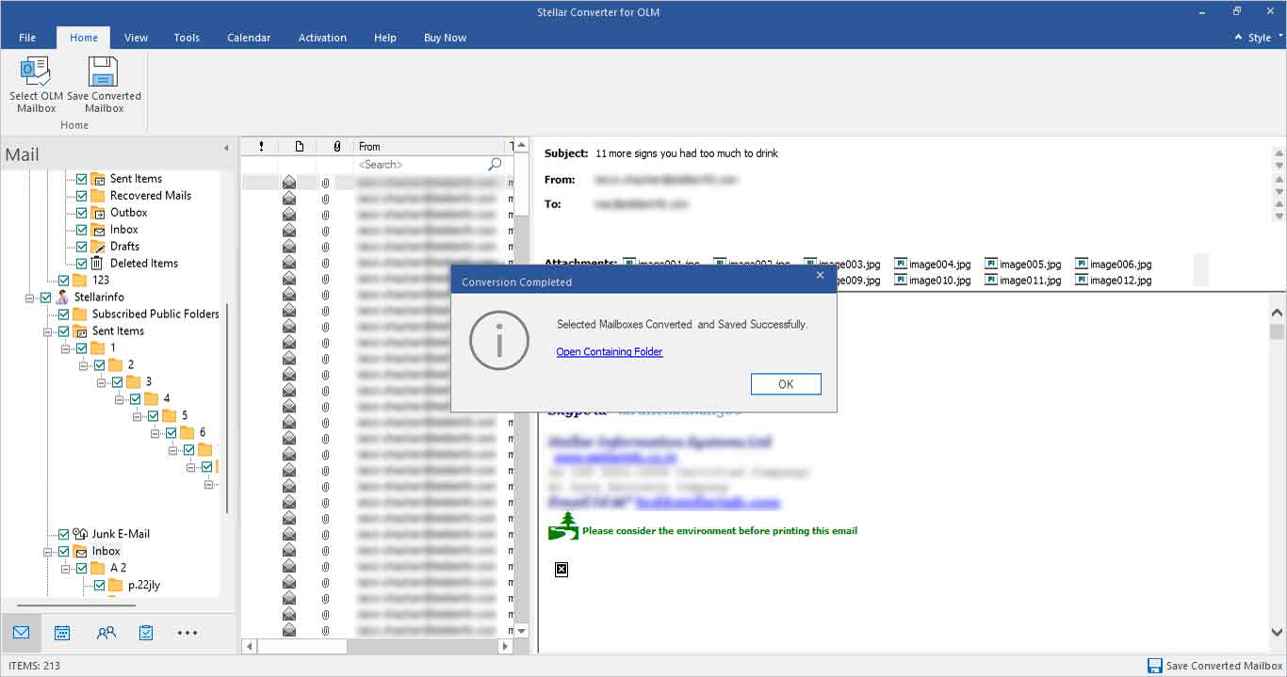Uncheck the 123 folder checkbox
The image size is (1287, 677).
[63, 281]
